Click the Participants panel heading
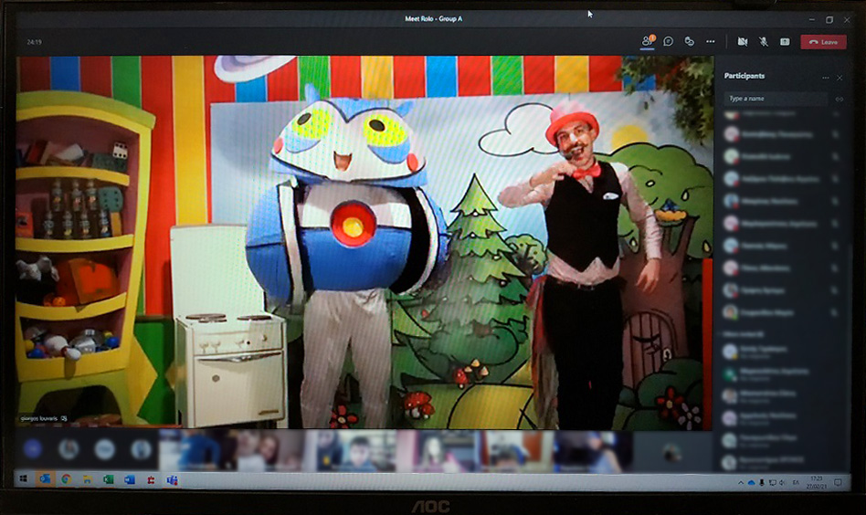The width and height of the screenshot is (866, 515). click(745, 76)
